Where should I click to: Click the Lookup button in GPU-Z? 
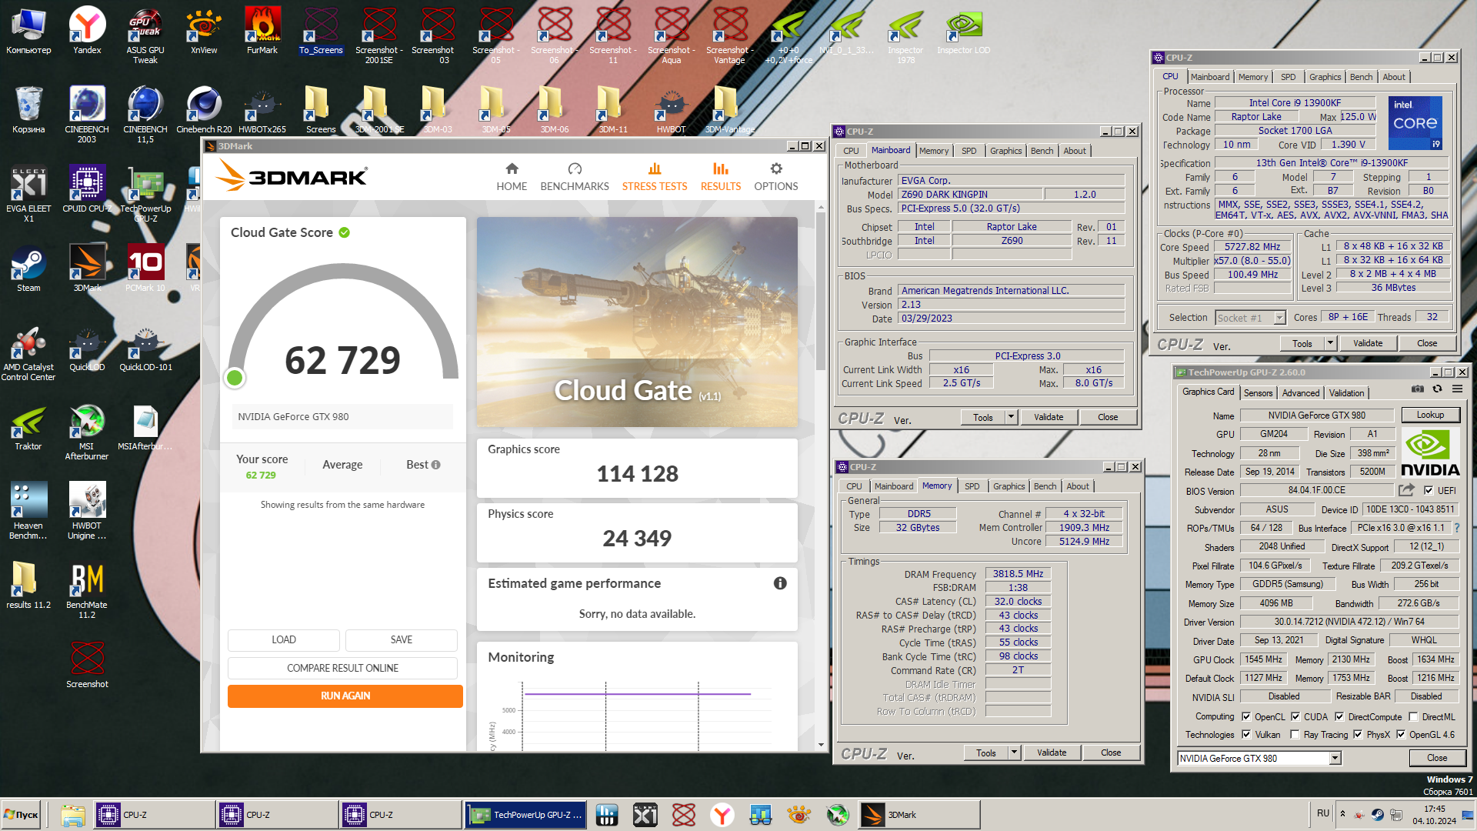1430,415
